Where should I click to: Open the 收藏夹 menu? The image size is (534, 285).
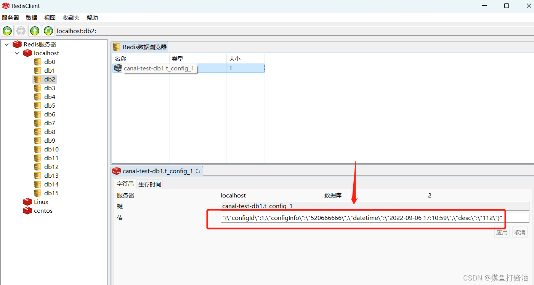(71, 18)
